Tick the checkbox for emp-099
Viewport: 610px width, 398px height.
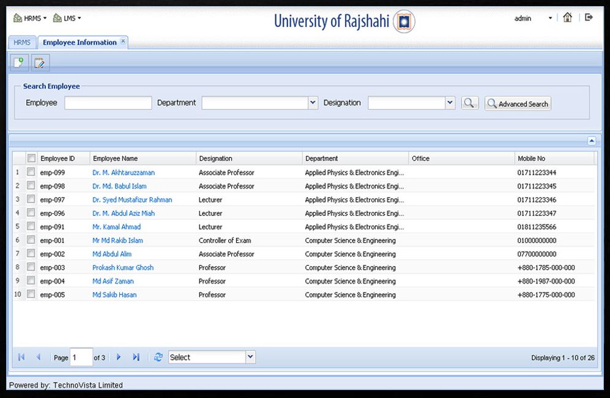31,171
